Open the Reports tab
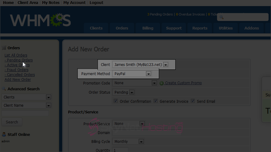Viewport: 271px width, 152px height. [200, 28]
